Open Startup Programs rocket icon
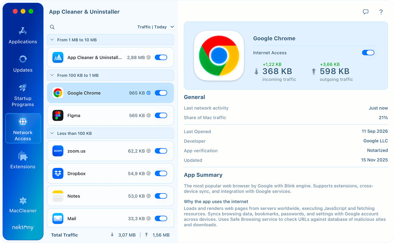 click(23, 87)
